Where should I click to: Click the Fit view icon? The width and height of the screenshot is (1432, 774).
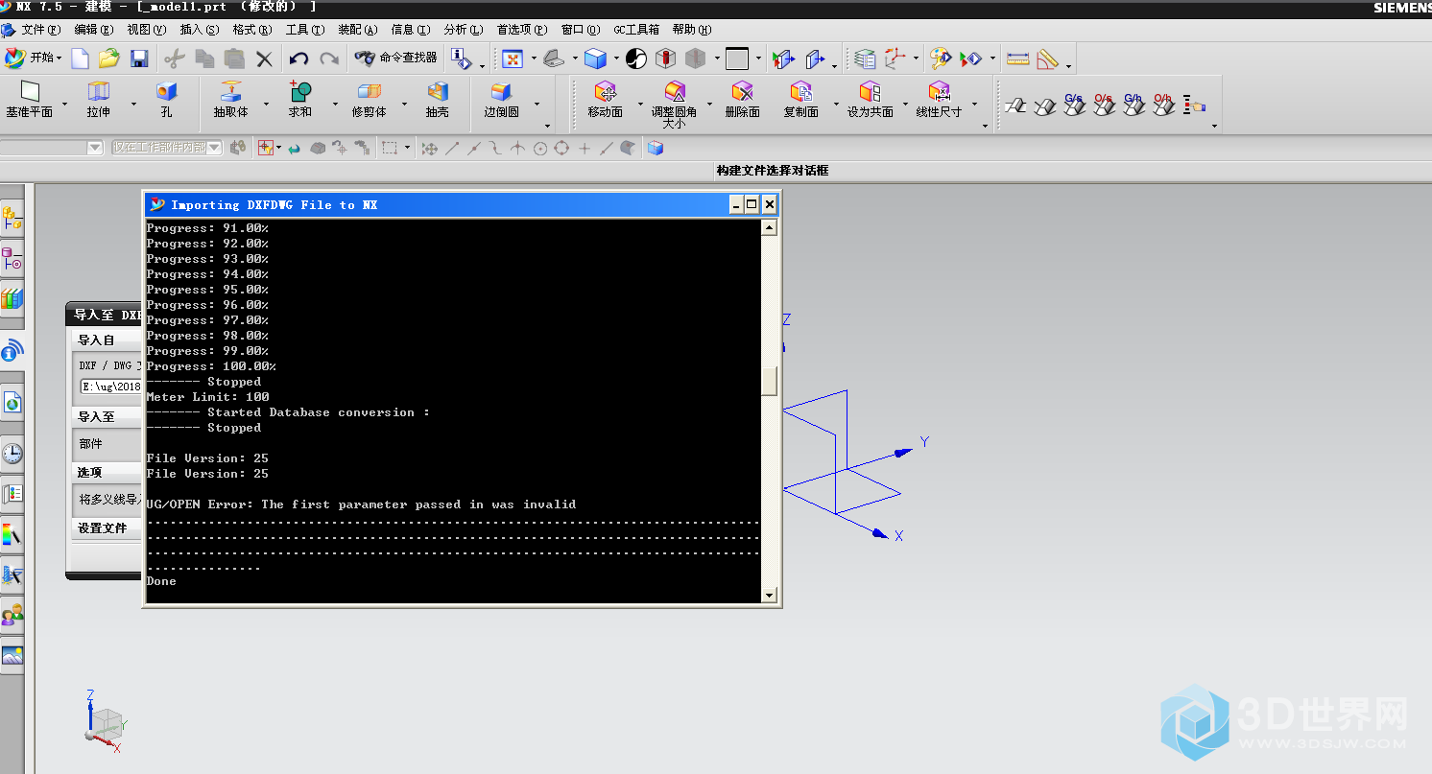513,59
